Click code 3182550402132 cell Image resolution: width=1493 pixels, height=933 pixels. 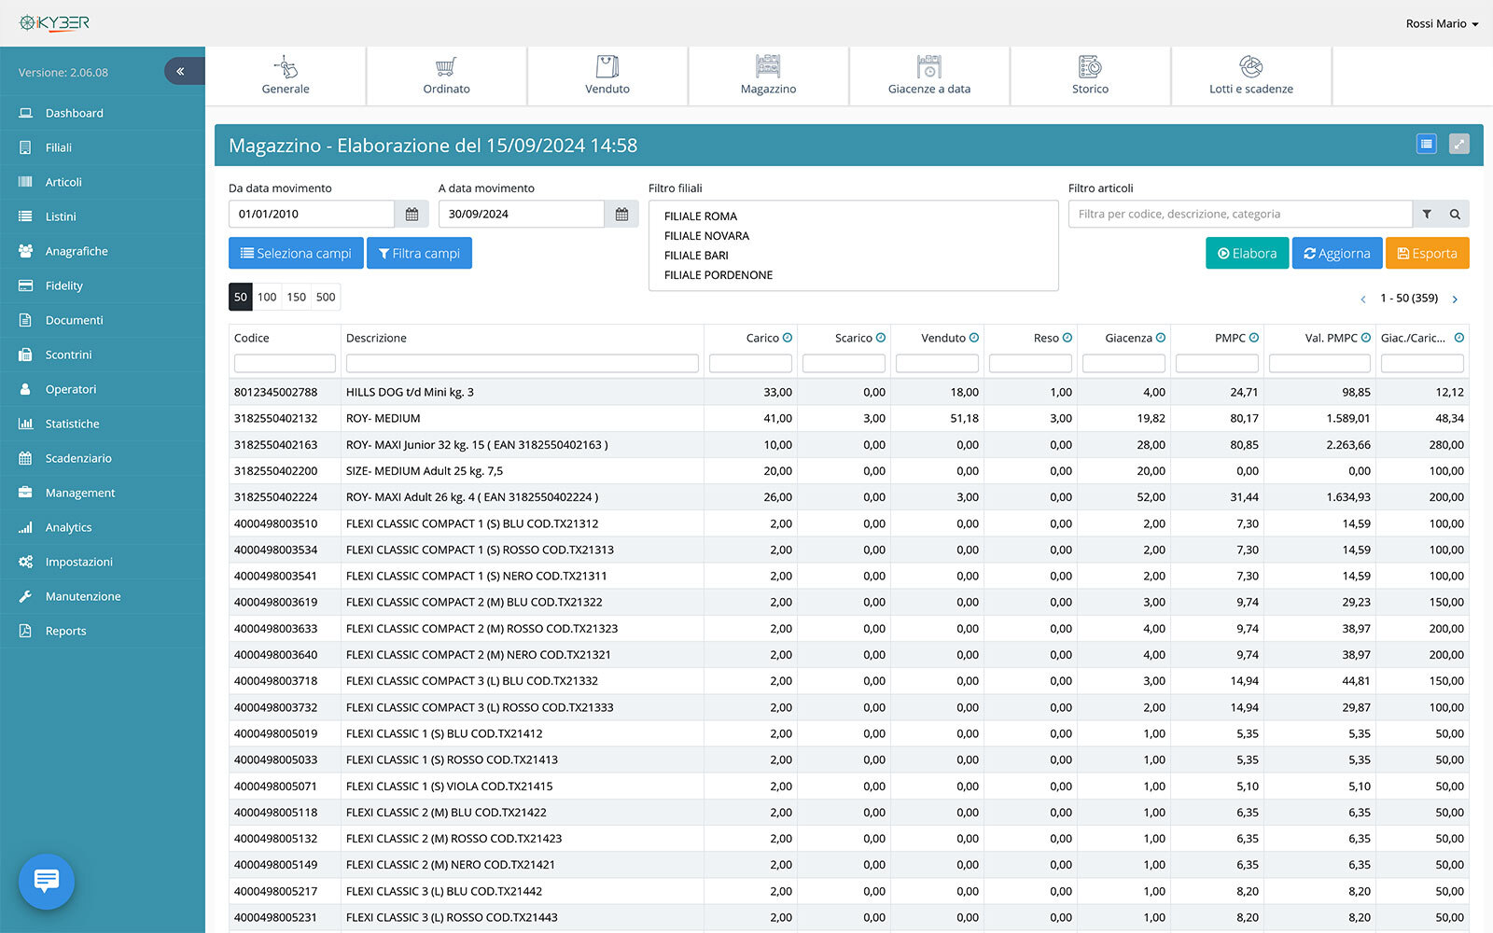pos(275,418)
